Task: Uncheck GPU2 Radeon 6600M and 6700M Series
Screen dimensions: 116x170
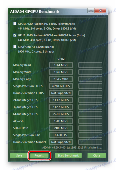Action: point(15,35)
